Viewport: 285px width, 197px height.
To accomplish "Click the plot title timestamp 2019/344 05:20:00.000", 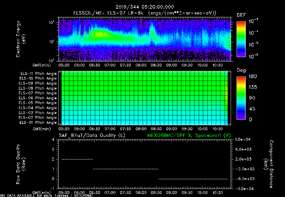I will tap(145, 7).
